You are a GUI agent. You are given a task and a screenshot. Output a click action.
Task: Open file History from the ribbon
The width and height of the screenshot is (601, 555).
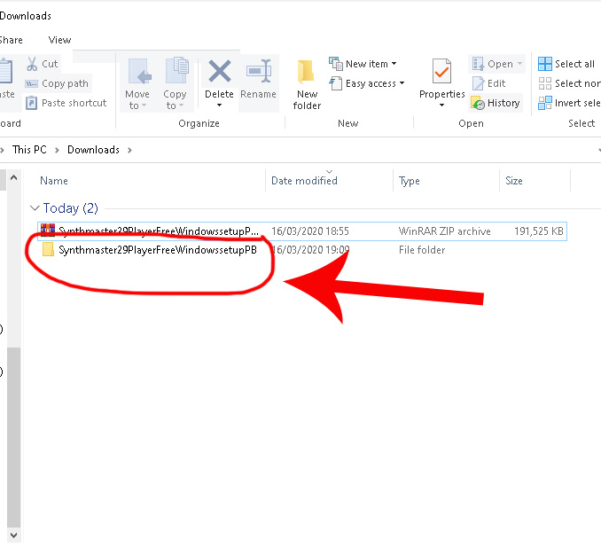pos(496,103)
